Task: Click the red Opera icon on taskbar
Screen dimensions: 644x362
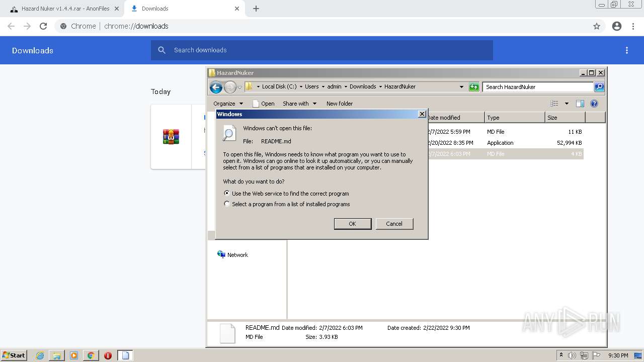Action: 108,355
